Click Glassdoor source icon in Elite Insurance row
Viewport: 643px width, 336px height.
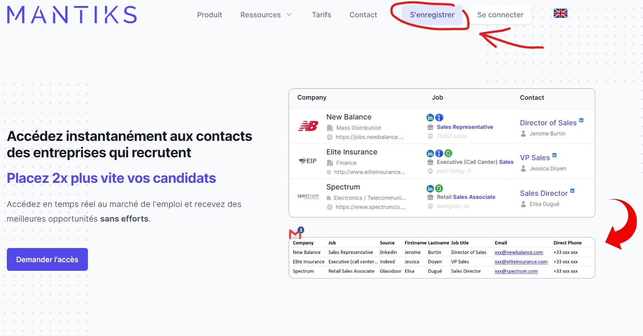point(448,153)
